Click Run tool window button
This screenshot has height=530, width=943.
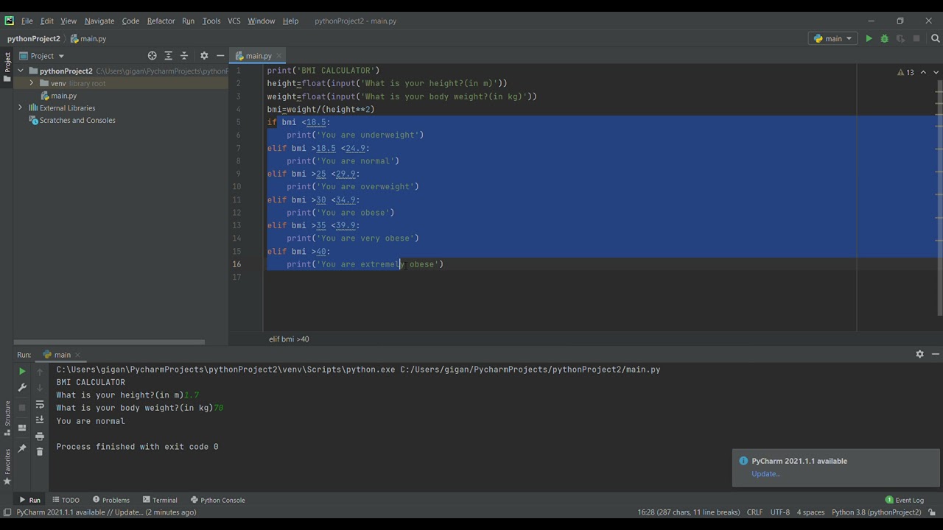(29, 501)
